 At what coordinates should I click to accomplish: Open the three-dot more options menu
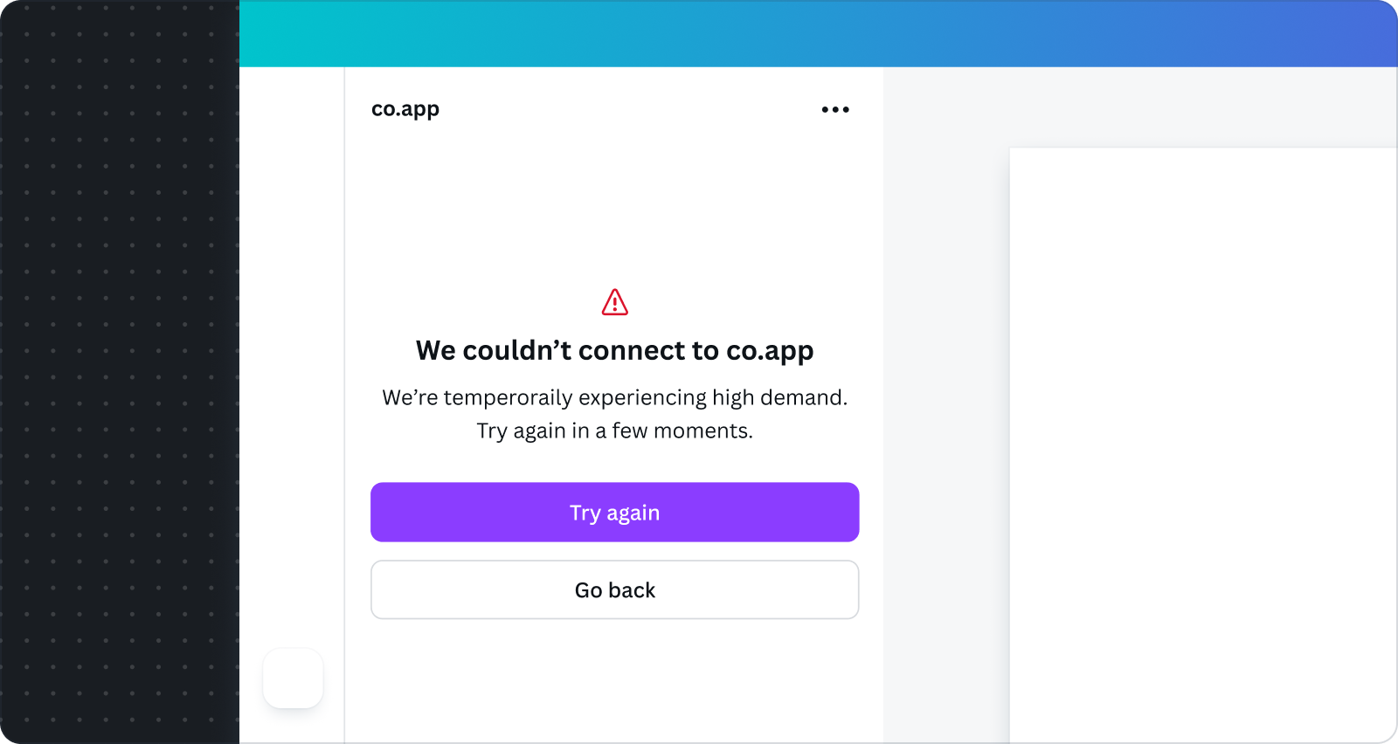pos(835,109)
